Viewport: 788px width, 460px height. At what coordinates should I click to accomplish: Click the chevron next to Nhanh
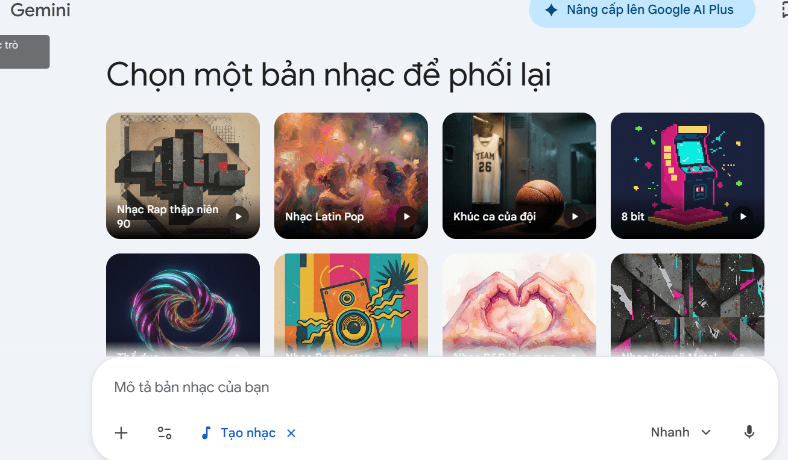(706, 432)
